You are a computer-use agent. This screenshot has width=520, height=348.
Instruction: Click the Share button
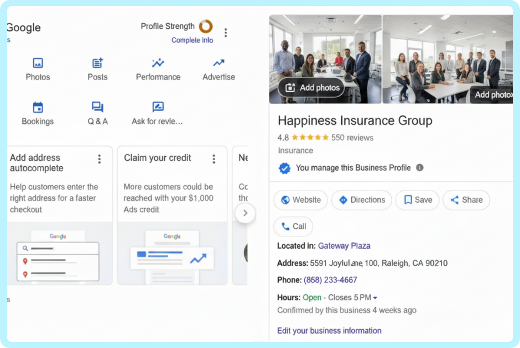(x=466, y=200)
